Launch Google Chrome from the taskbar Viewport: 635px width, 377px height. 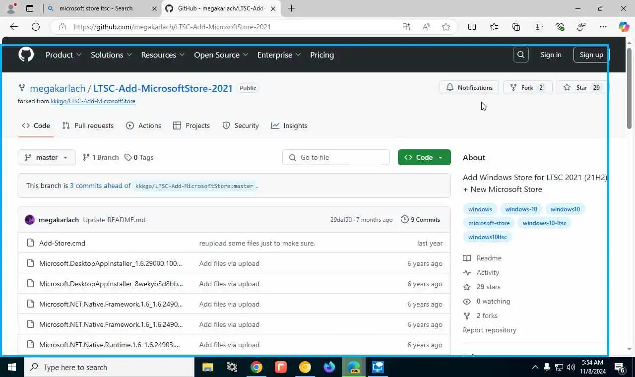pos(256,367)
